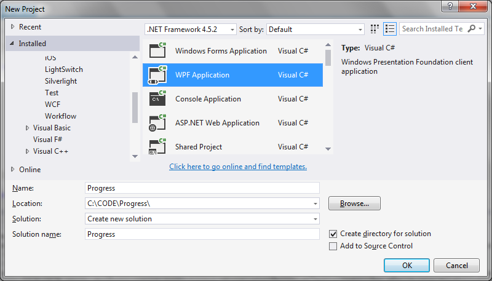Open the Sort by Default dropdown
Image resolution: width=492 pixels, height=281 pixels.
point(315,30)
